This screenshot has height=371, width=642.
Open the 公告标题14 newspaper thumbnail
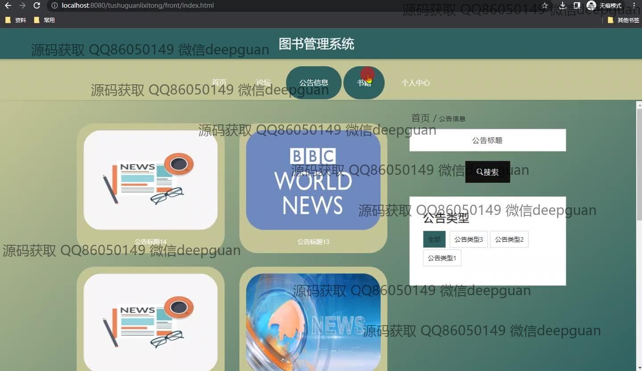click(x=151, y=180)
